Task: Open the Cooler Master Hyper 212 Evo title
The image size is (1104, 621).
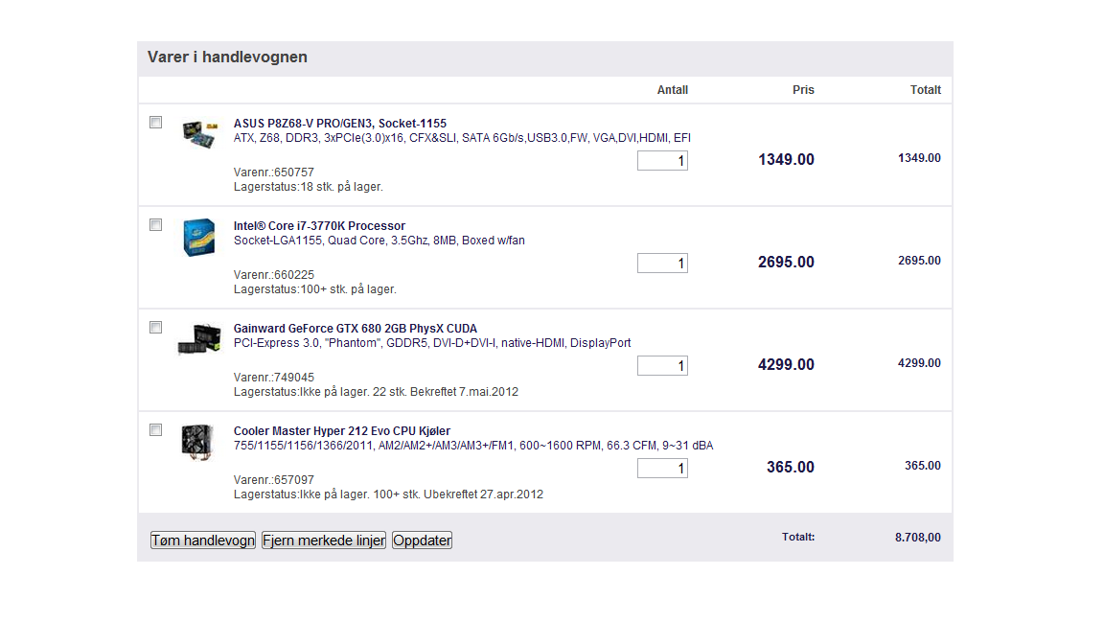Action: tap(341, 431)
